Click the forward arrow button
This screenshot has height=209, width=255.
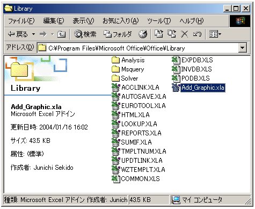click(x=43, y=34)
